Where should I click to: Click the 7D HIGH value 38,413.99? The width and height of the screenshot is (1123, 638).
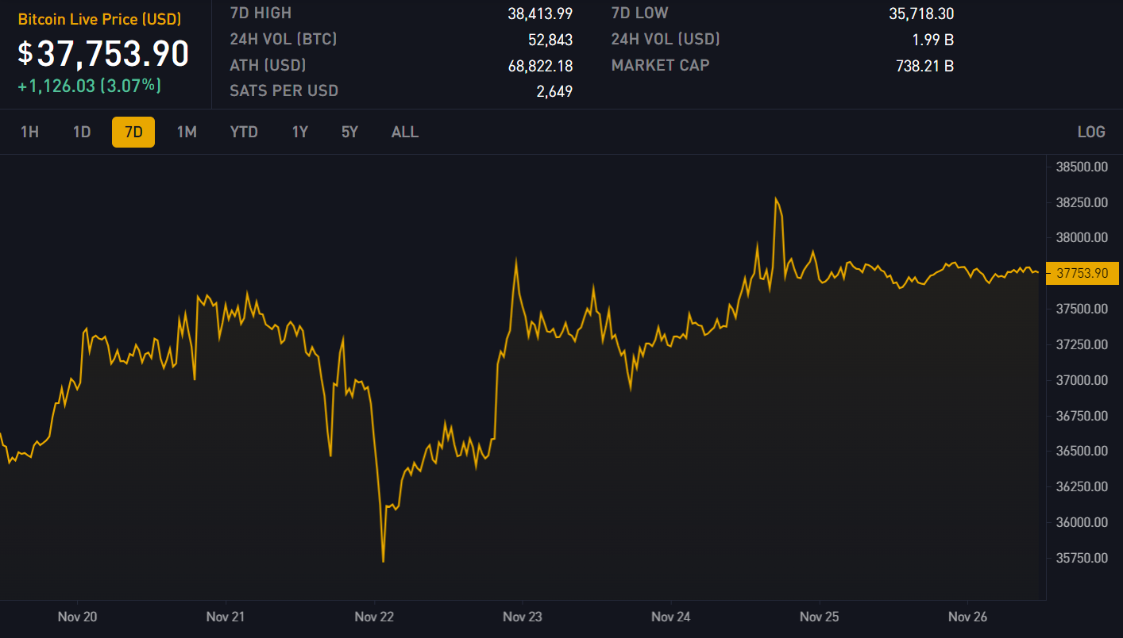(540, 13)
